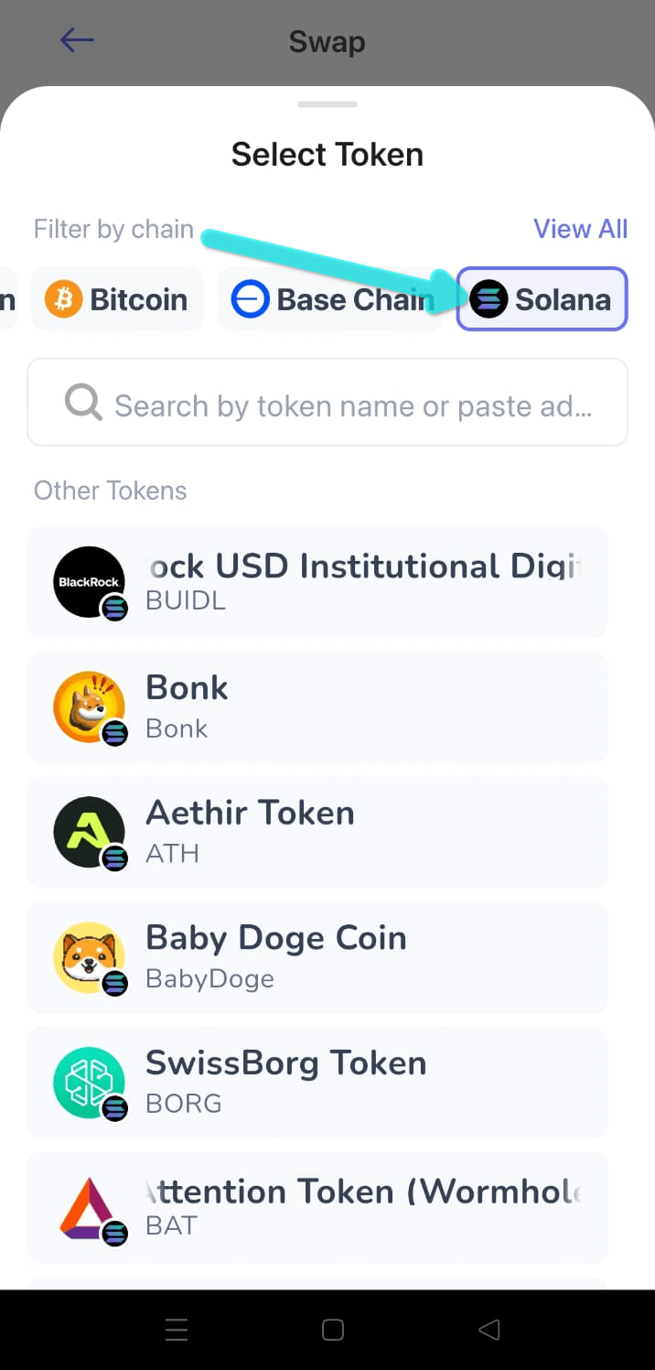Select the Solana chain filter
Image resolution: width=655 pixels, height=1370 pixels.
click(x=542, y=298)
